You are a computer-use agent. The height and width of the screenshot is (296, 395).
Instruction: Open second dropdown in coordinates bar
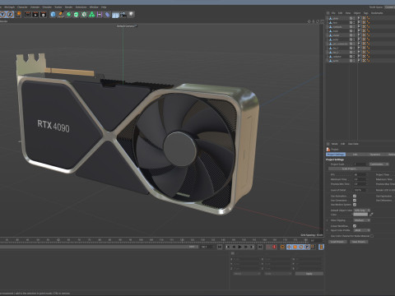pos(277,274)
